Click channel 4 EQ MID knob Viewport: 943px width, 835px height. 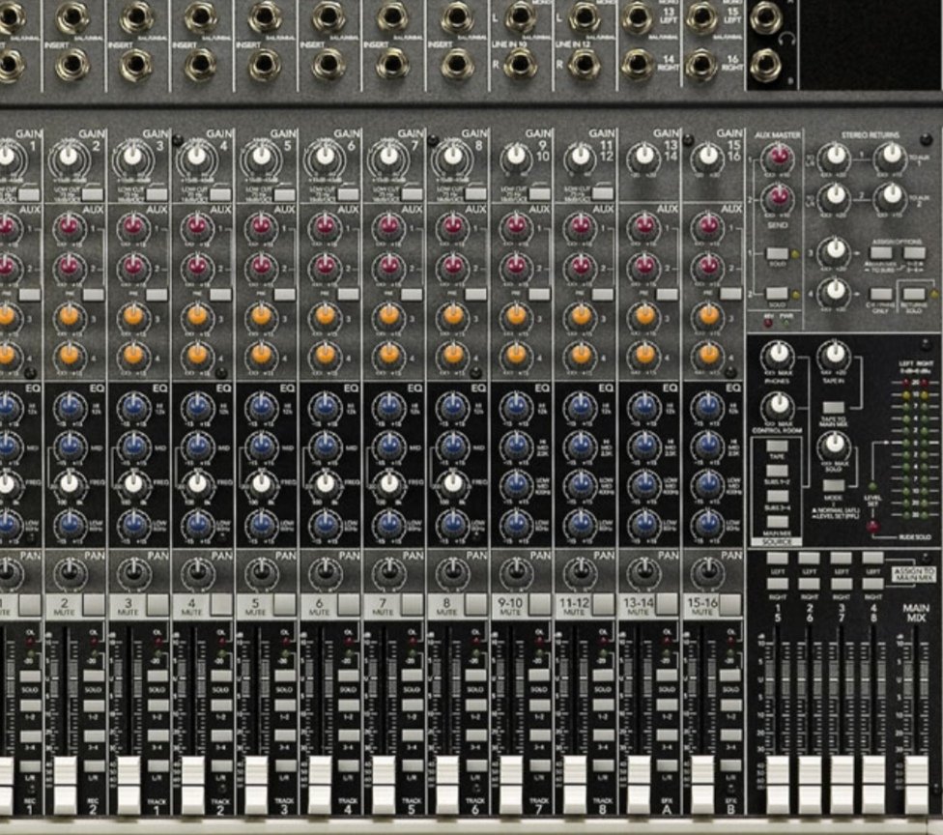[x=197, y=446]
